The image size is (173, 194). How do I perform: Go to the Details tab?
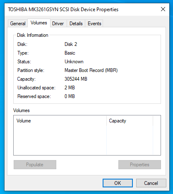pos(76,24)
